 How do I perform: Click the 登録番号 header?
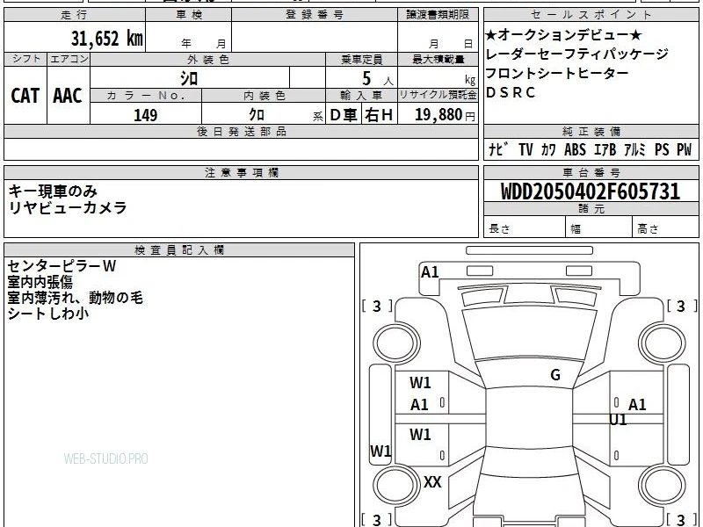coord(315,15)
